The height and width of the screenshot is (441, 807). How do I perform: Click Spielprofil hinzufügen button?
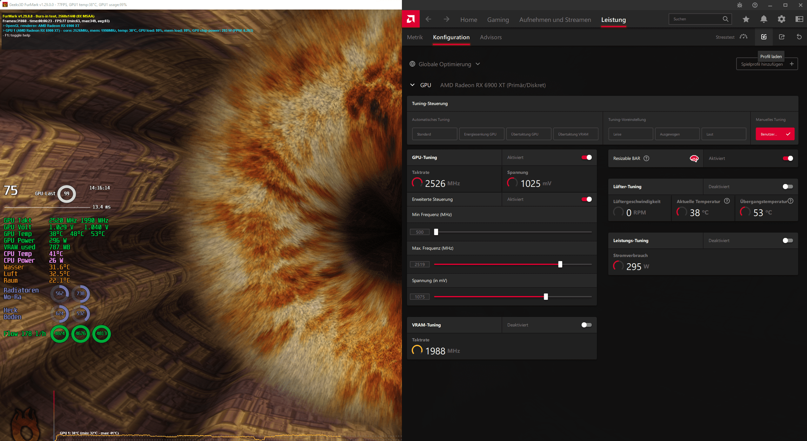(767, 64)
